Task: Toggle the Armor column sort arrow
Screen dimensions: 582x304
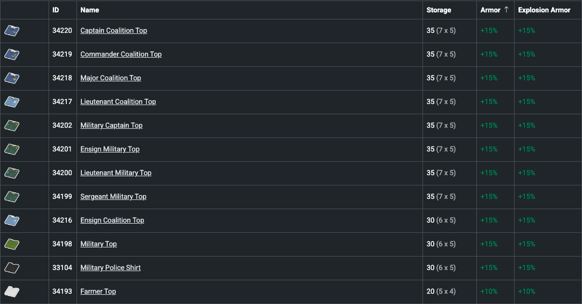Action: pos(506,10)
